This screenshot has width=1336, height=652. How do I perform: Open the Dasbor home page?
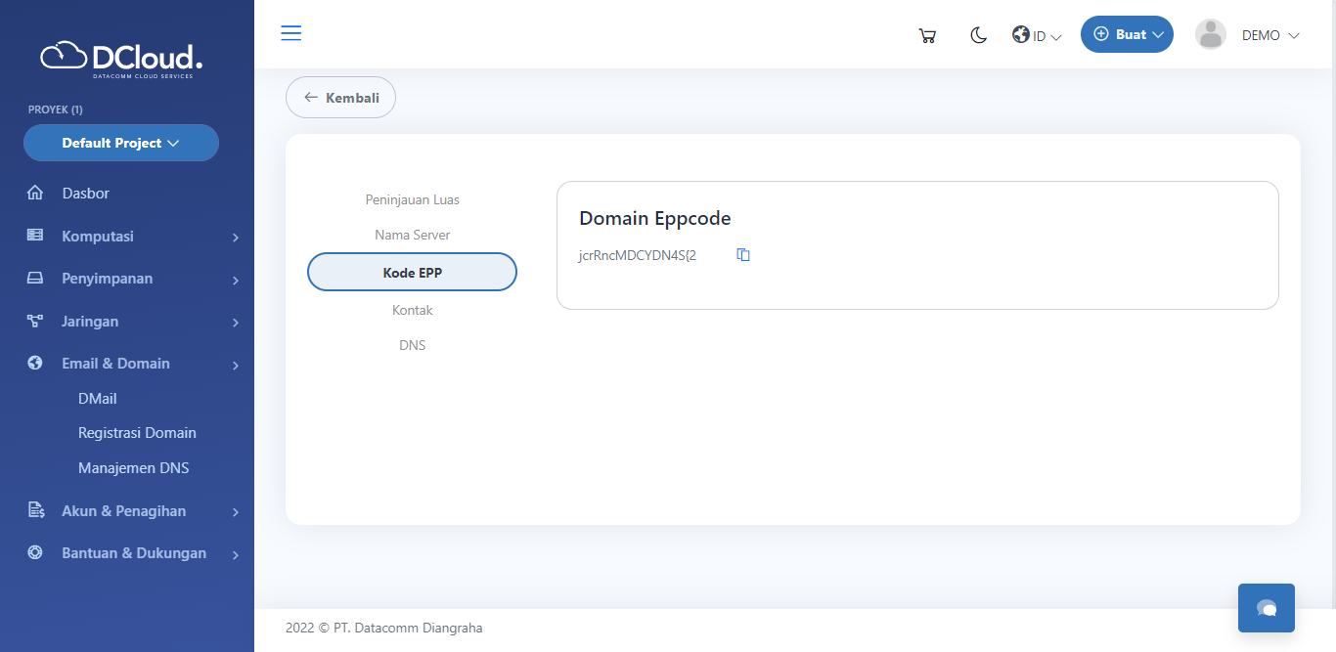pyautogui.click(x=86, y=194)
